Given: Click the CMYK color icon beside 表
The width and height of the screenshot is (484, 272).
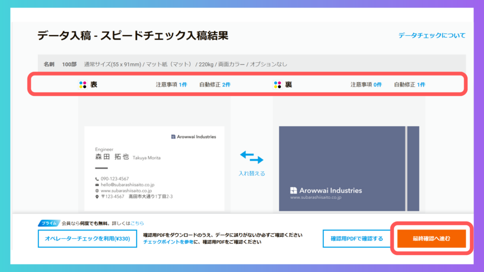Looking at the screenshot, I should 83,85.
